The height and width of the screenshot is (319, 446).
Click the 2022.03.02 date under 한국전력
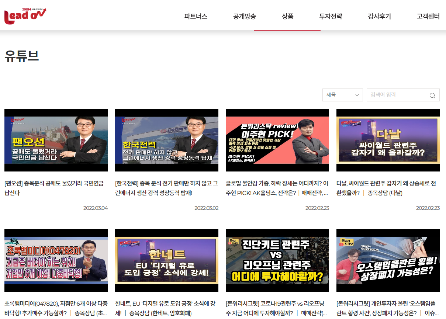[207, 208]
